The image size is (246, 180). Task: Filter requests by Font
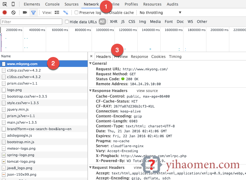coord(169,21)
